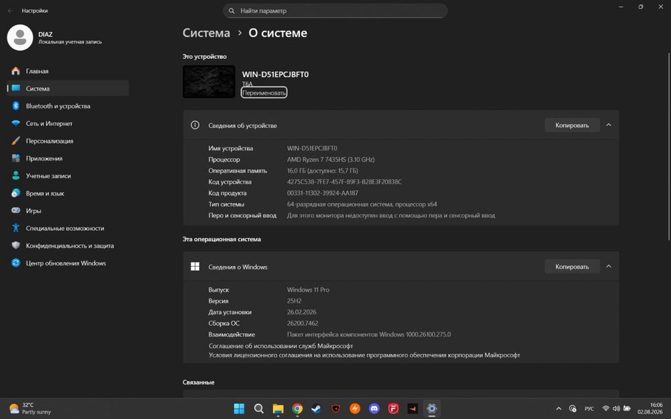Click the Переименовать button
This screenshot has height=419, width=671.
tap(264, 93)
